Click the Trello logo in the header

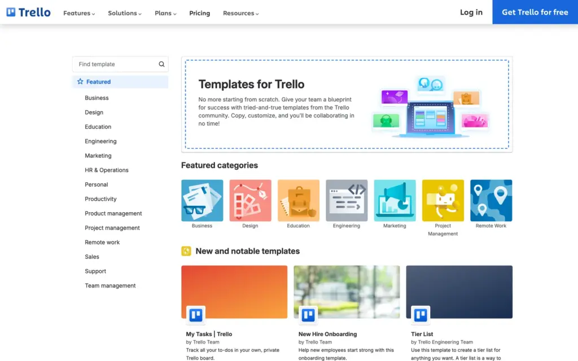[28, 12]
